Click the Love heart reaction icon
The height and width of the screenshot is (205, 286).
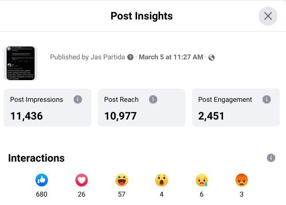point(82,180)
